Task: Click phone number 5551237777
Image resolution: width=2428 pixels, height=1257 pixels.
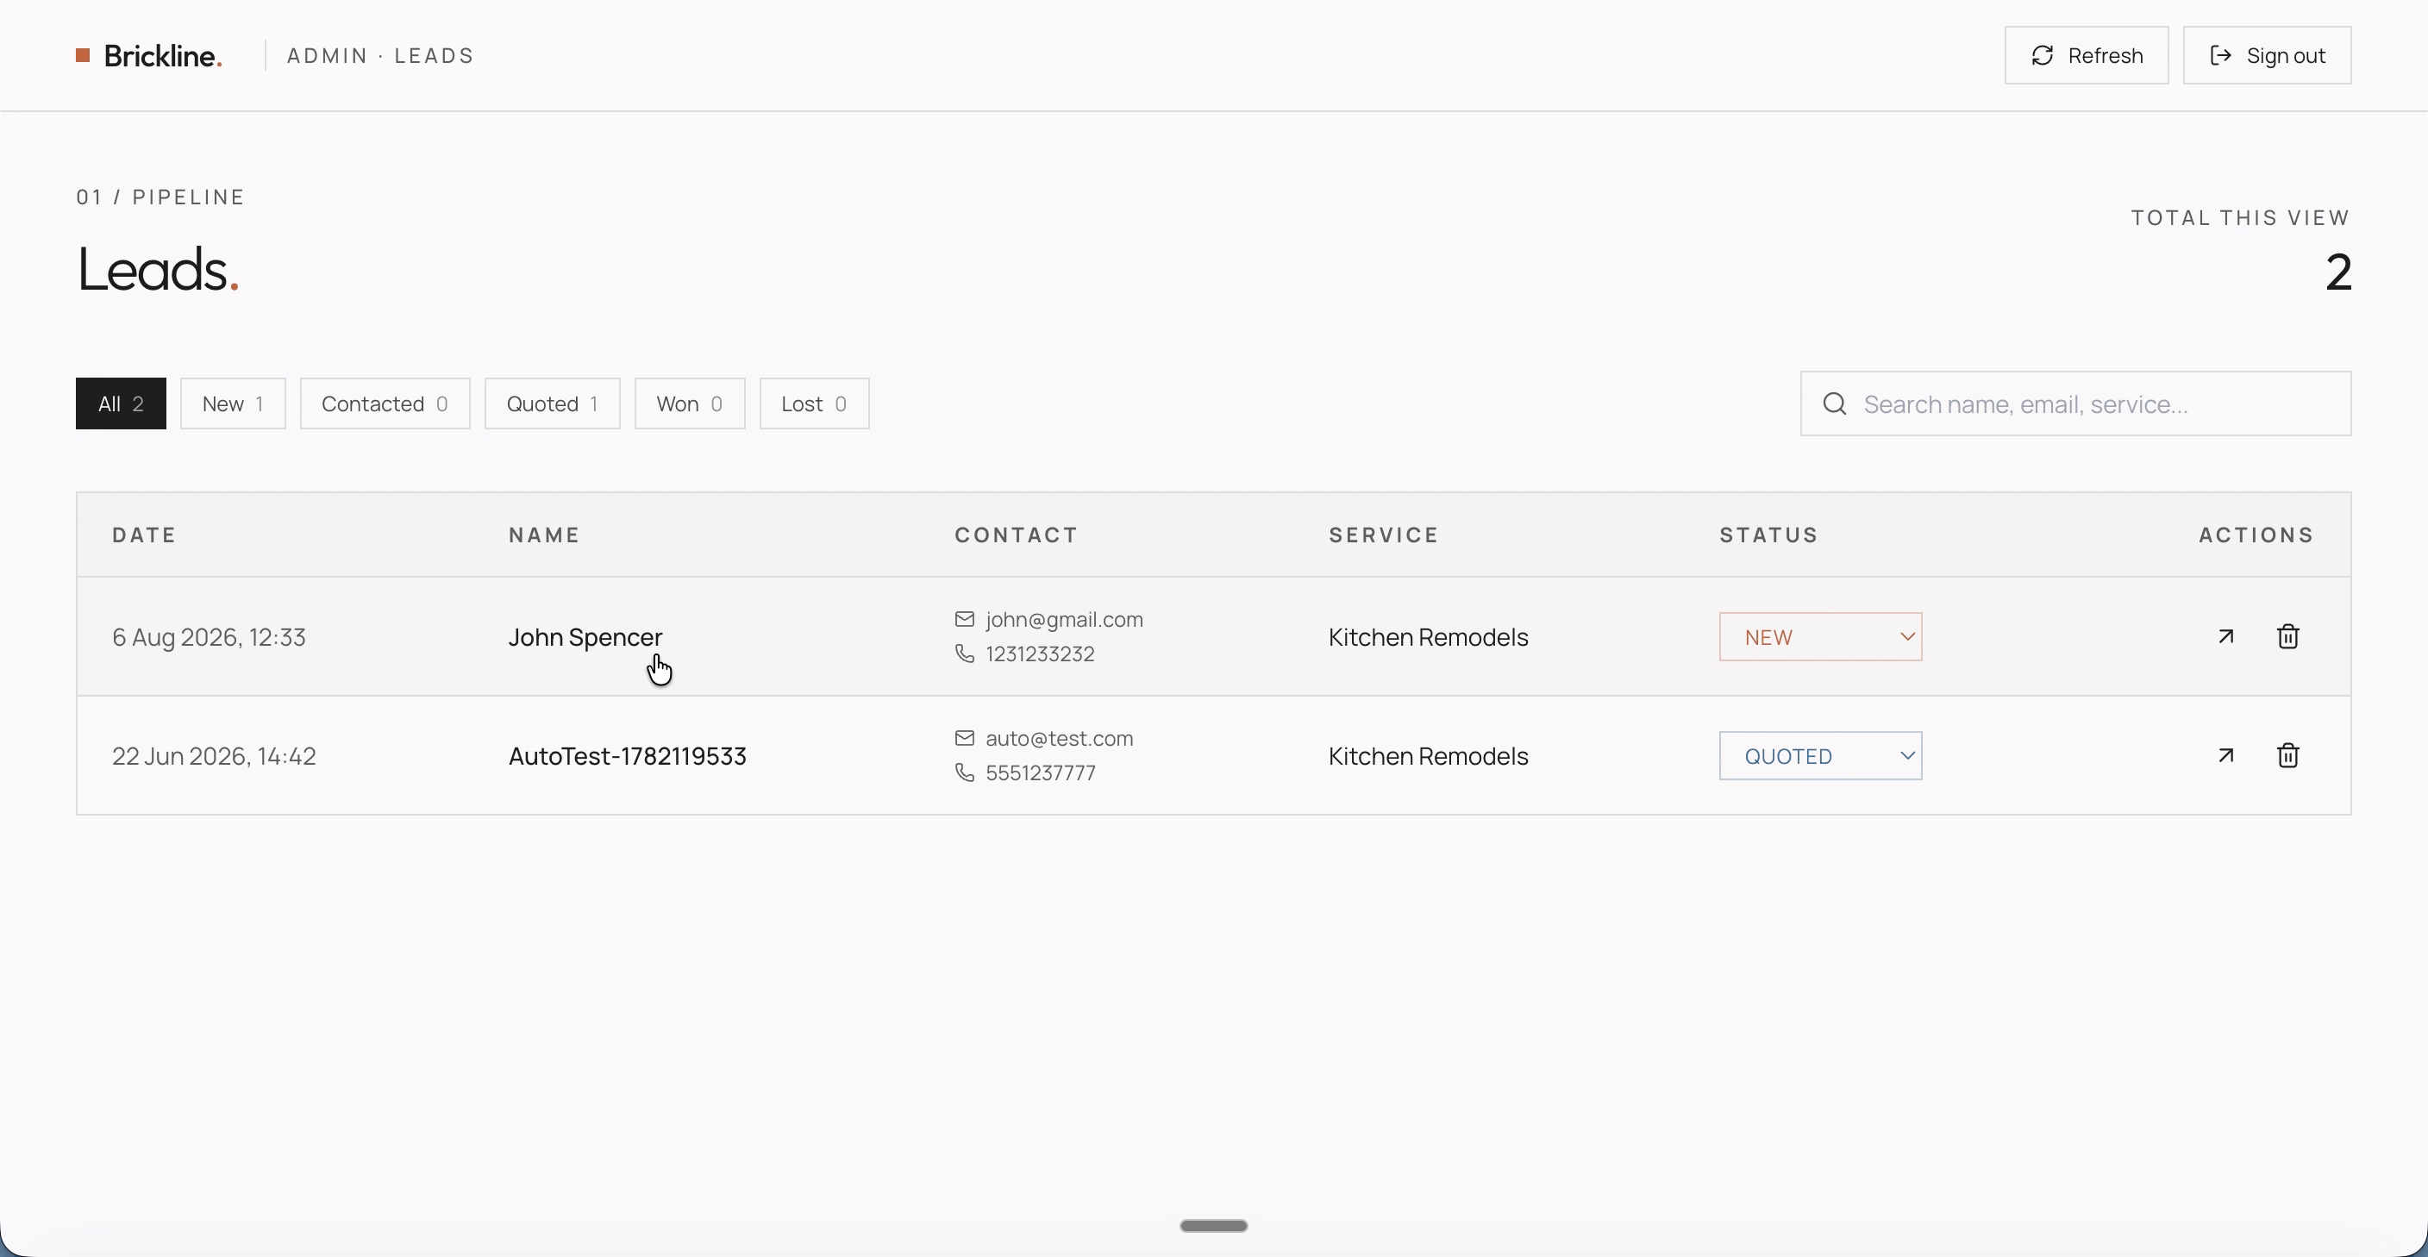Action: pos(1041,772)
